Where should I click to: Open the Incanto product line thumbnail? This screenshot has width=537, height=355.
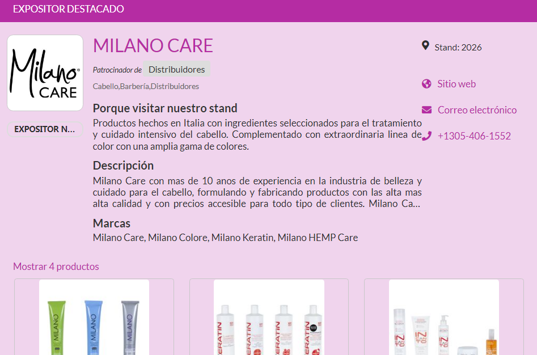pyautogui.click(x=444, y=317)
